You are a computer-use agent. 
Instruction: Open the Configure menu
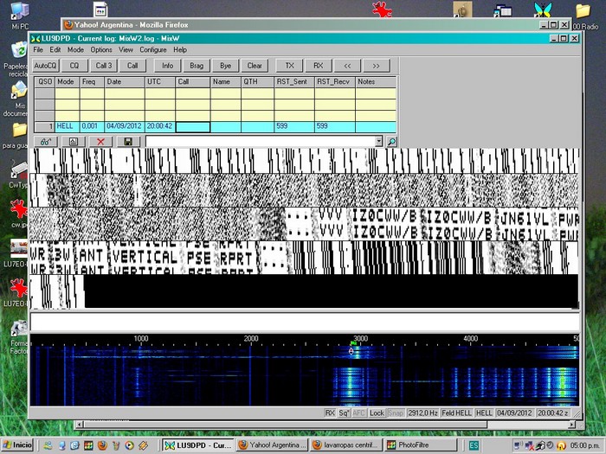(x=153, y=50)
